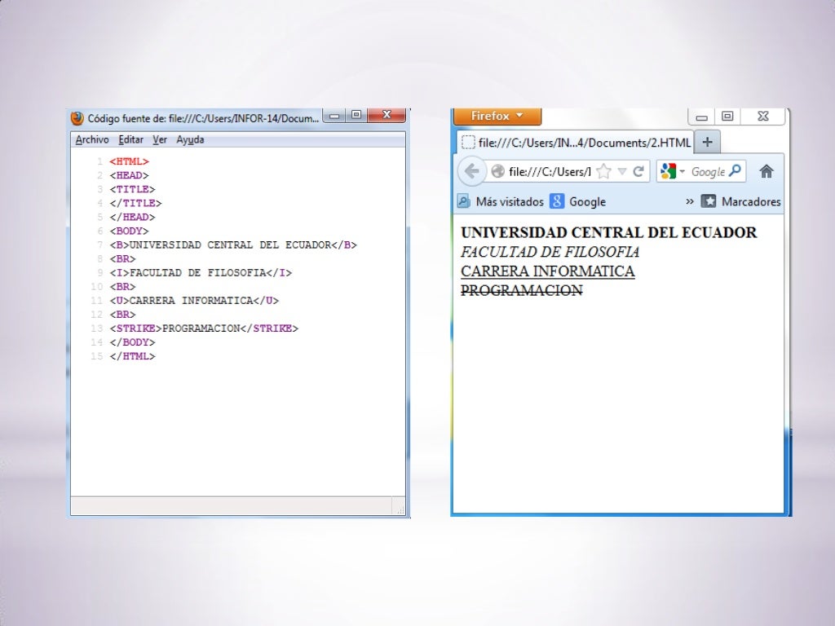Screen dimensions: 835x626
Task: Go to home page via house icon
Action: 767,171
